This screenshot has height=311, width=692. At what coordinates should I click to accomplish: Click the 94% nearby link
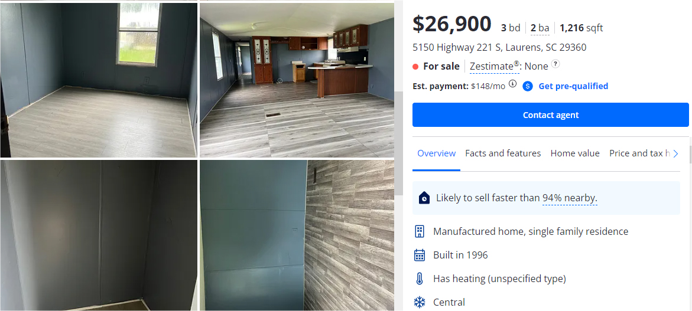570,198
